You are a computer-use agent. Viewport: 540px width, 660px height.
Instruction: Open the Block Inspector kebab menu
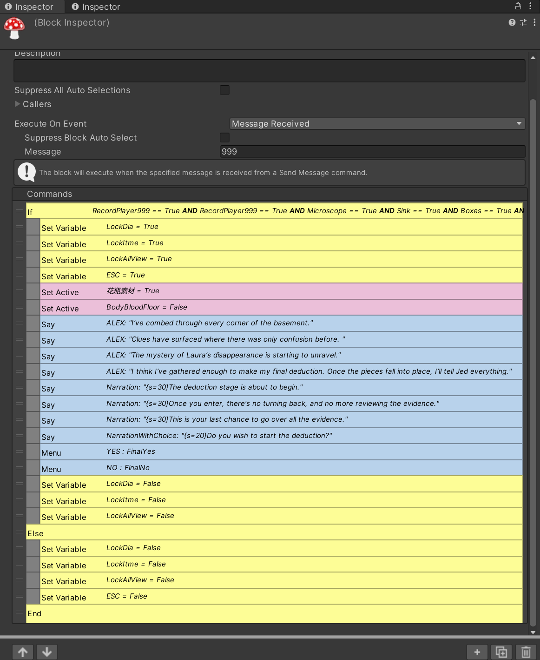(534, 22)
